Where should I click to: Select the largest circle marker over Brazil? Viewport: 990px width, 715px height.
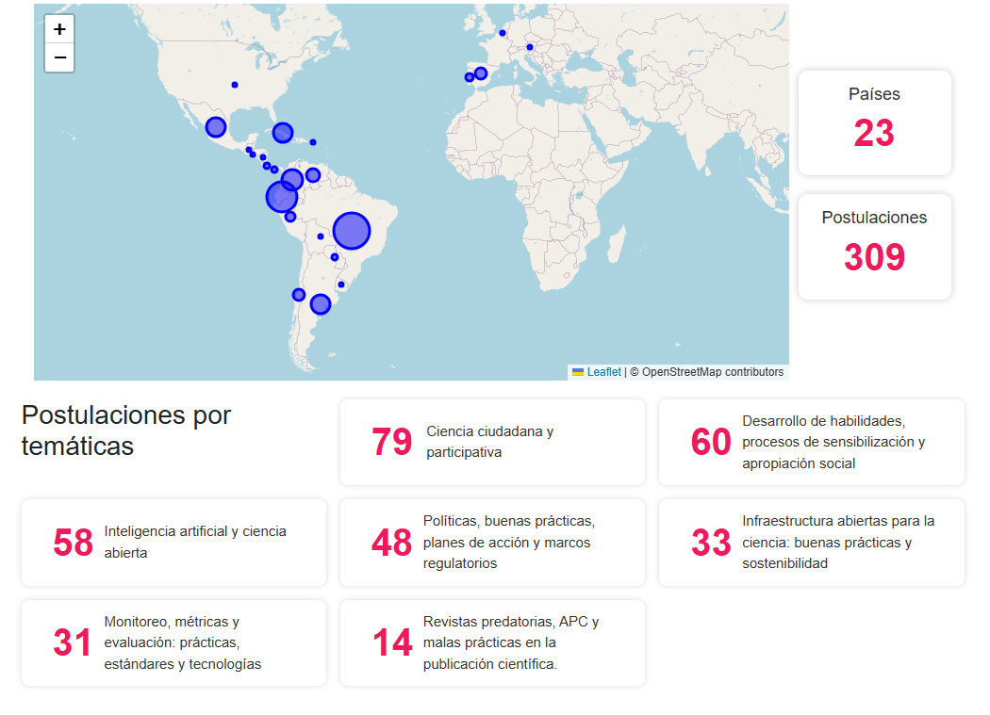tap(352, 230)
